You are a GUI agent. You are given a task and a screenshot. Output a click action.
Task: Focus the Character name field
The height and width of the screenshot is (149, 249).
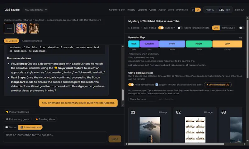point(142,99)
